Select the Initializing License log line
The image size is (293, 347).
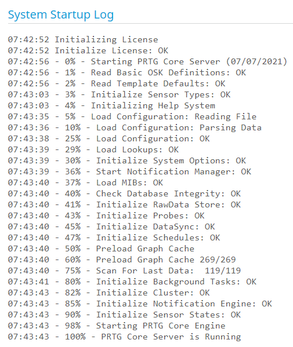coord(83,39)
